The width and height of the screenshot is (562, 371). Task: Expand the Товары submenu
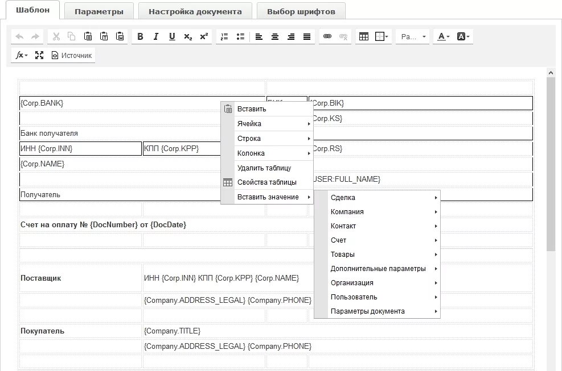tap(377, 255)
